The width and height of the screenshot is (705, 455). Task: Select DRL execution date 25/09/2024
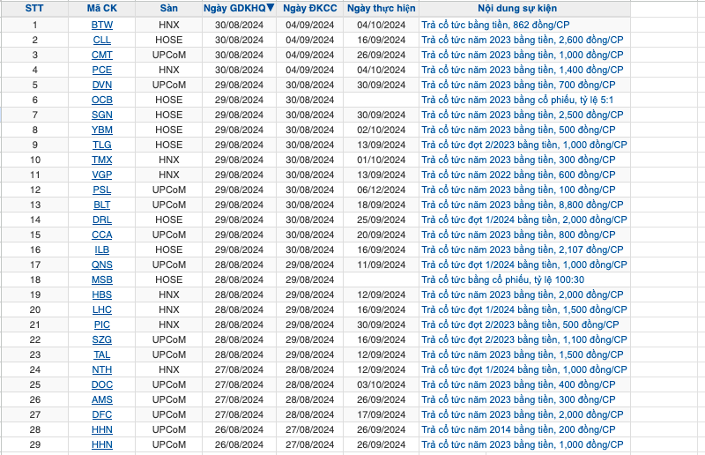[x=382, y=220]
